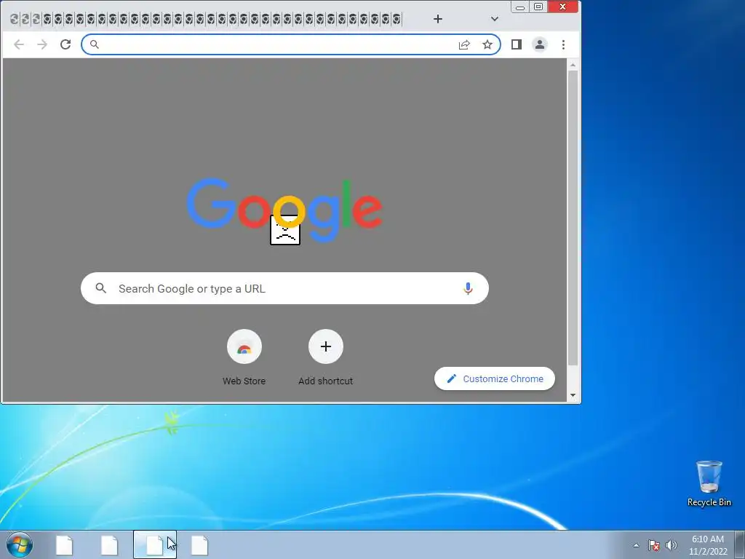745x559 pixels.
Task: Open the Chrome side panel
Action: click(517, 44)
